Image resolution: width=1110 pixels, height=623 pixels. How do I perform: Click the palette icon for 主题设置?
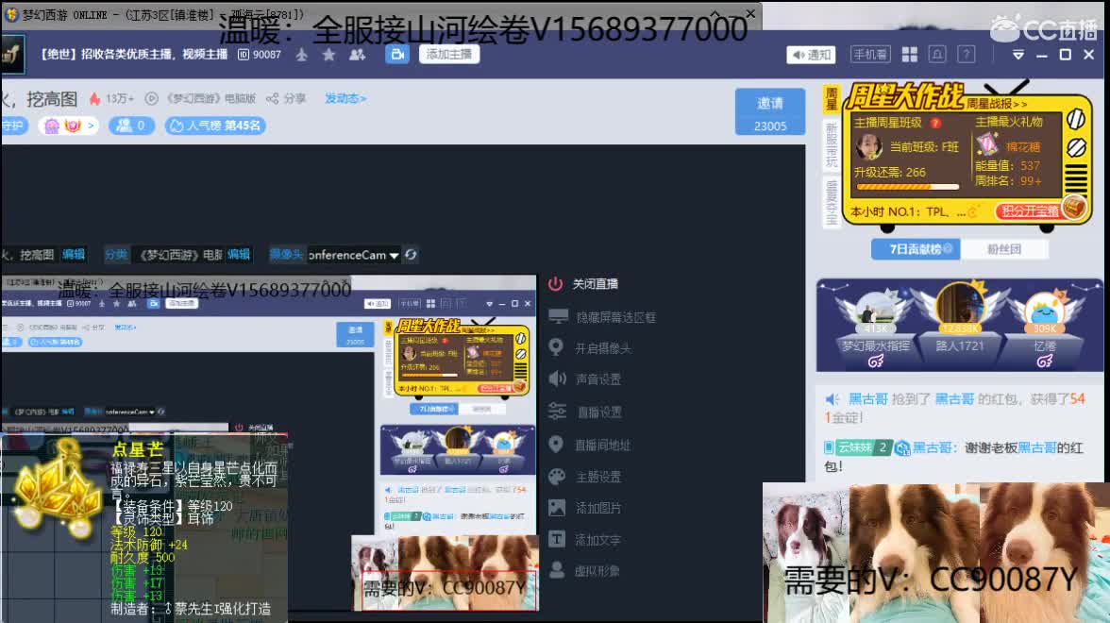pyautogui.click(x=557, y=477)
